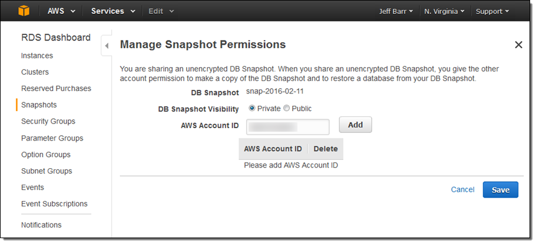The height and width of the screenshot is (244, 536).
Task: Click the Add account button
Action: pyautogui.click(x=355, y=125)
